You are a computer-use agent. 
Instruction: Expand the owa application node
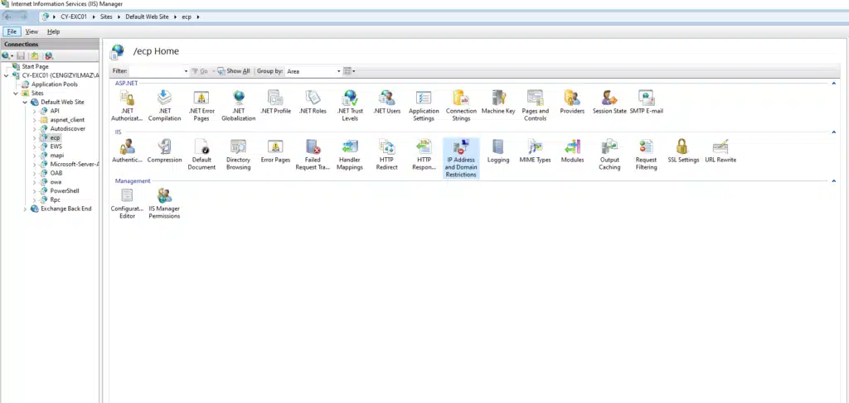pos(34,181)
